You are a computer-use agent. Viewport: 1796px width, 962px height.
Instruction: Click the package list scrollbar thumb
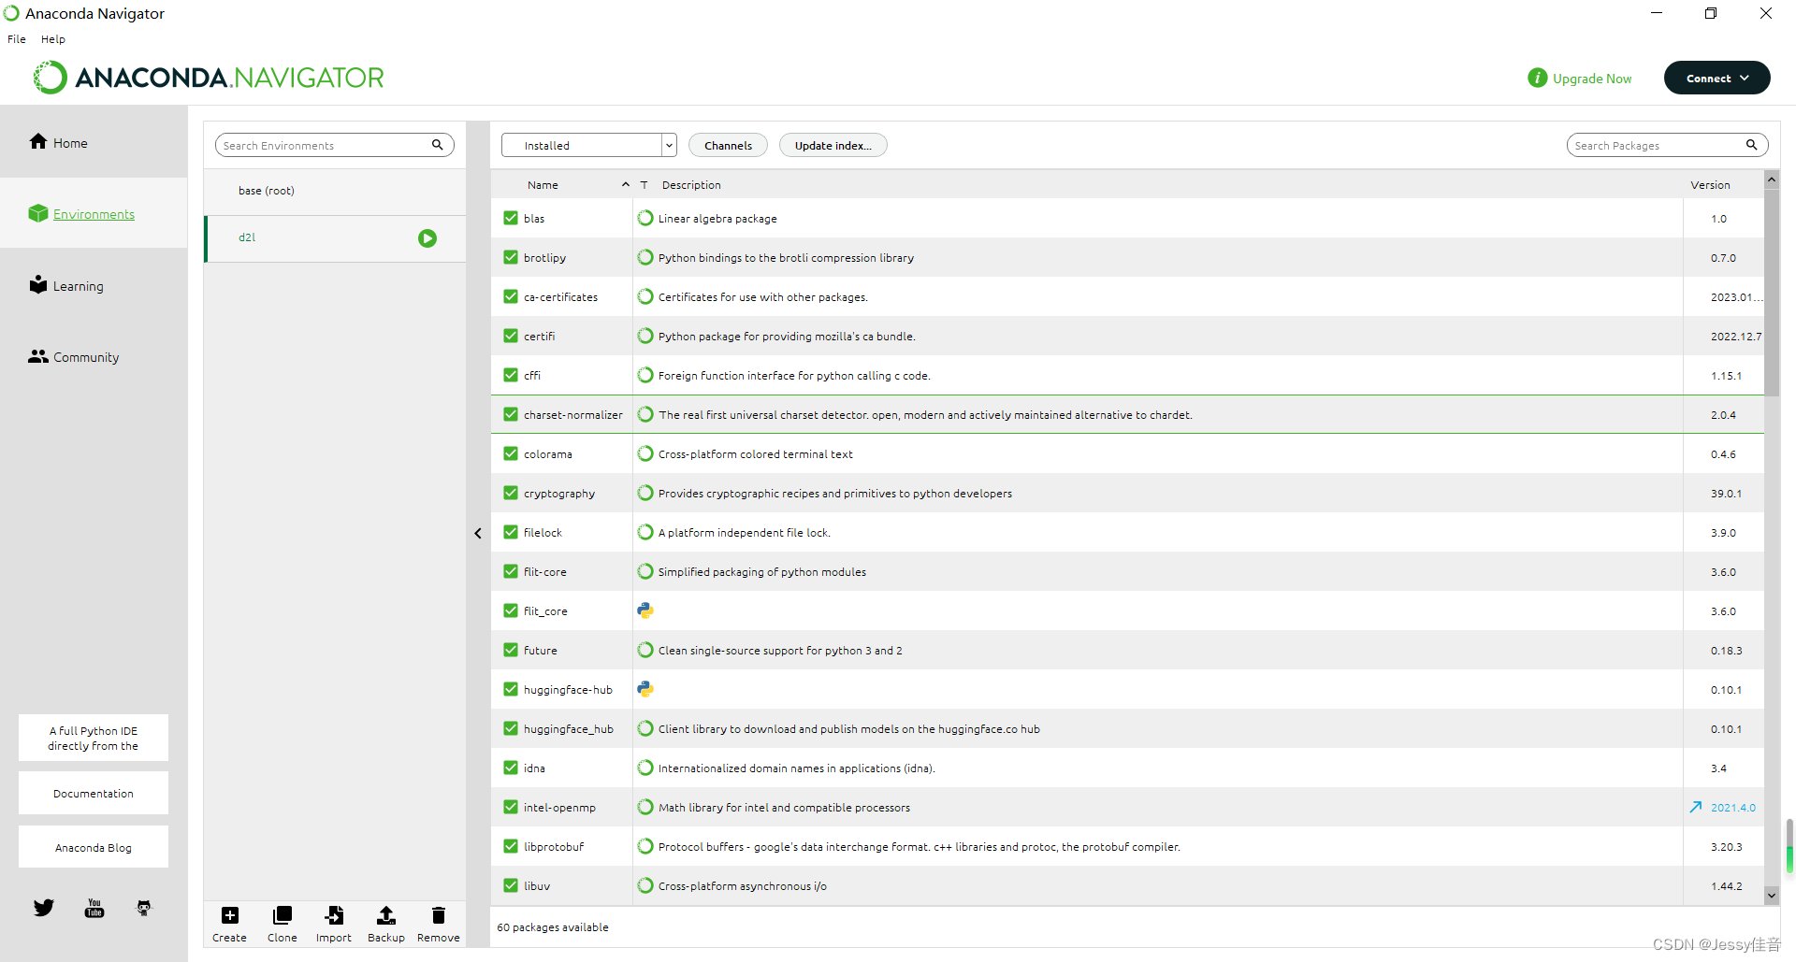coord(1771,294)
